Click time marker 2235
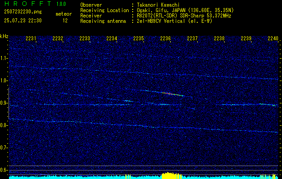Viewport: 282px width, 179px height. pyautogui.click(x=139, y=38)
